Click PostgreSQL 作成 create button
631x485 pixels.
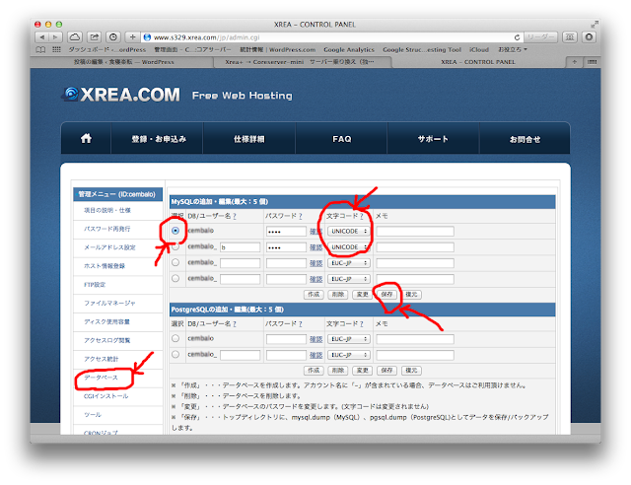314,371
